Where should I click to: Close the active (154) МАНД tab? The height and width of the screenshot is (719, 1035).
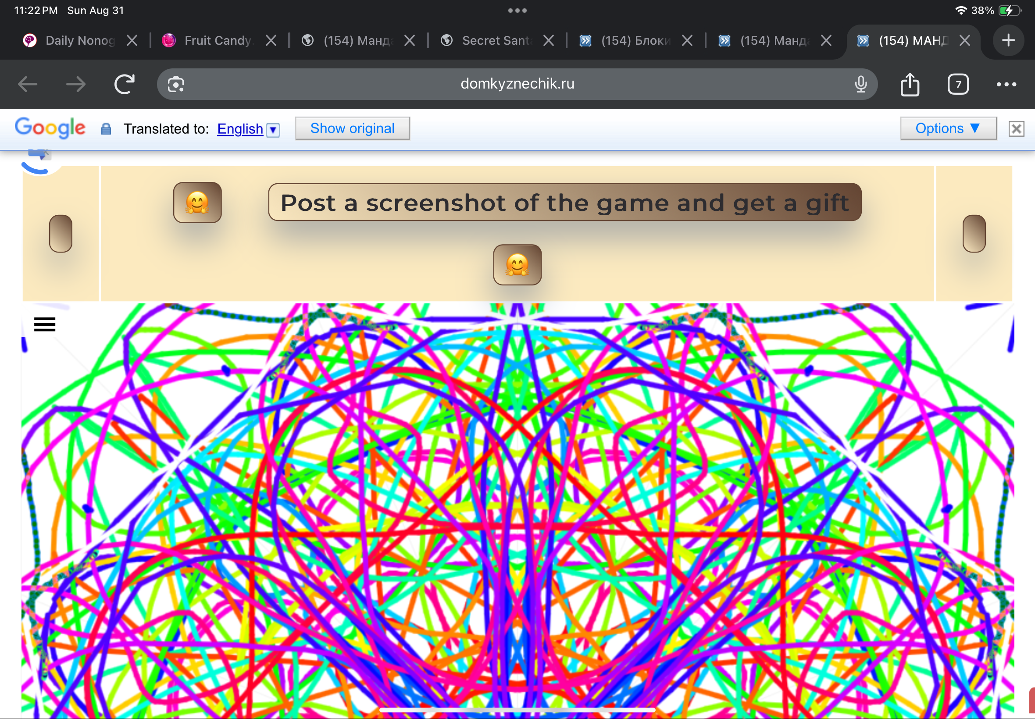pos(965,40)
